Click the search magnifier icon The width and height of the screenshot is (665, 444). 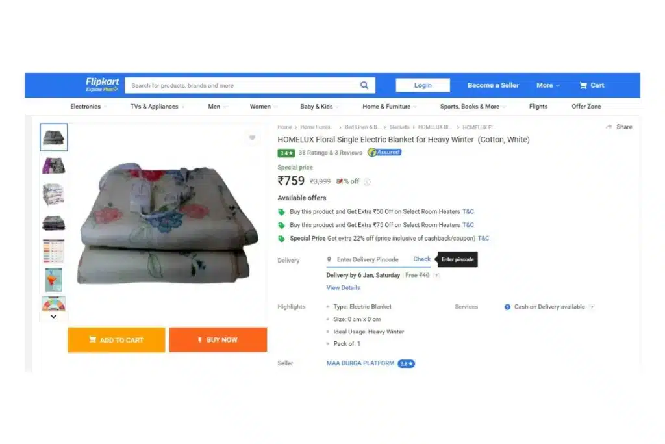click(x=364, y=85)
